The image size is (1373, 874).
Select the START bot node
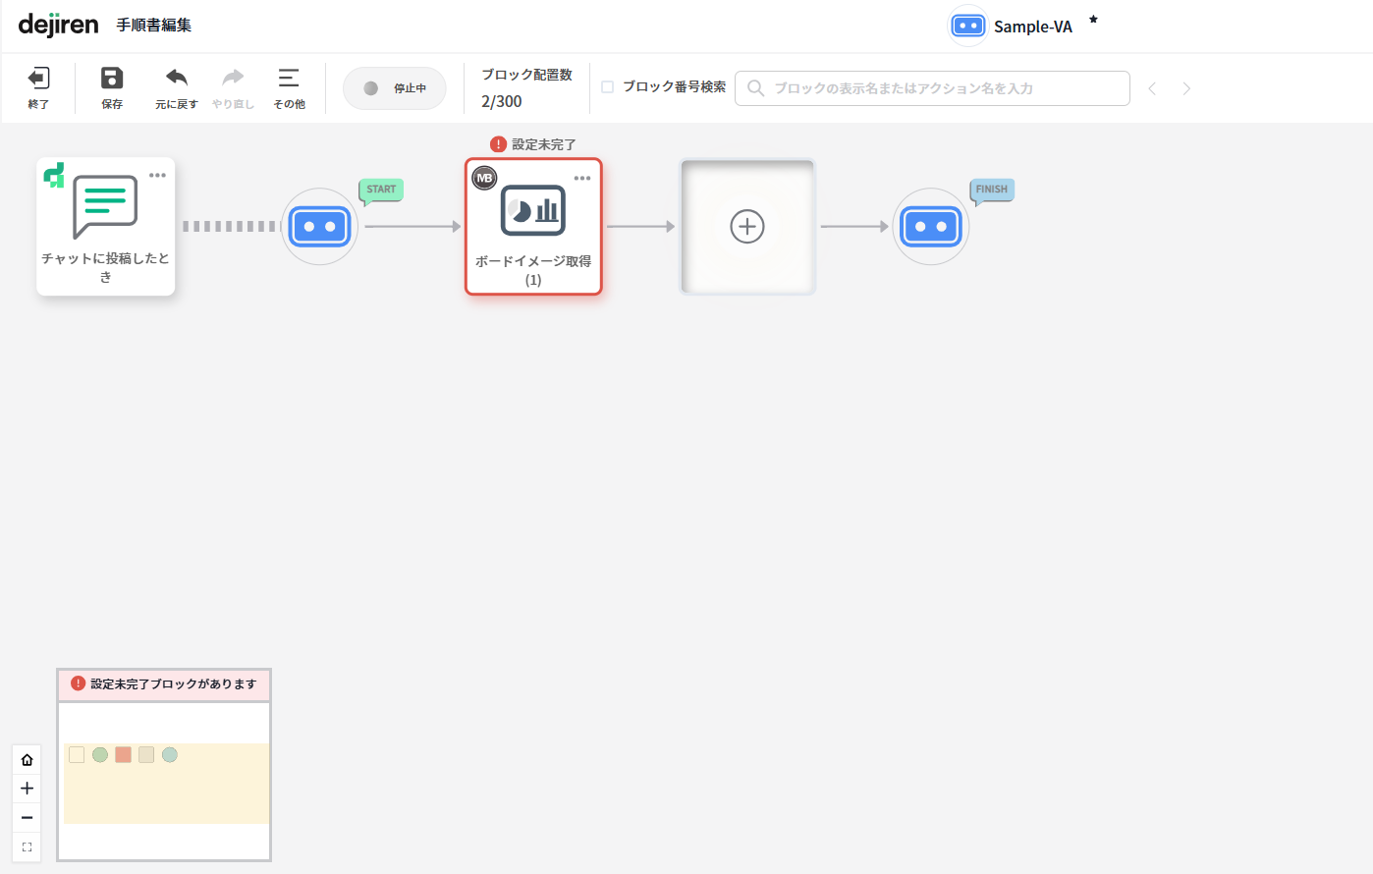point(320,227)
